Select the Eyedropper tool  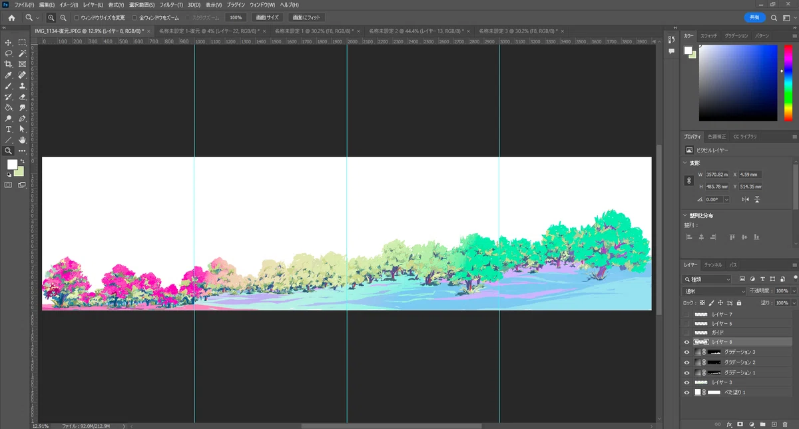point(9,75)
